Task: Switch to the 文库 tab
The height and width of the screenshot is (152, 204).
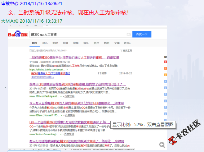Action: [117, 43]
